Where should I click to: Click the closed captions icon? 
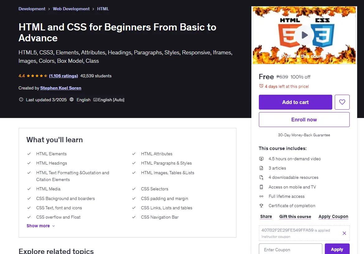point(95,100)
